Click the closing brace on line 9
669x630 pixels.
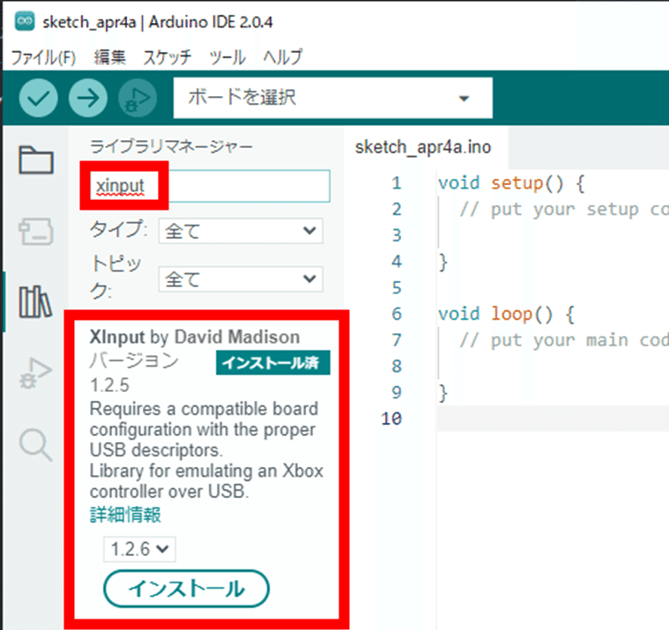tap(443, 393)
